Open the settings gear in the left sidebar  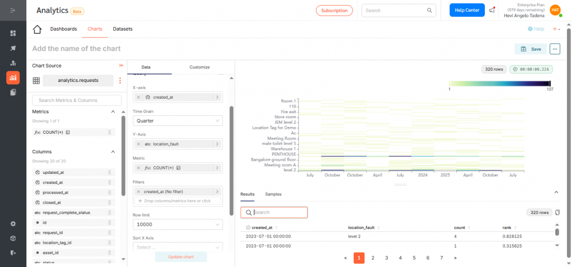point(13,224)
